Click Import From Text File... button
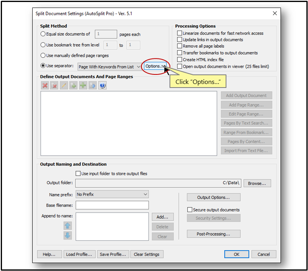The width and height of the screenshot is (308, 271). click(246, 150)
